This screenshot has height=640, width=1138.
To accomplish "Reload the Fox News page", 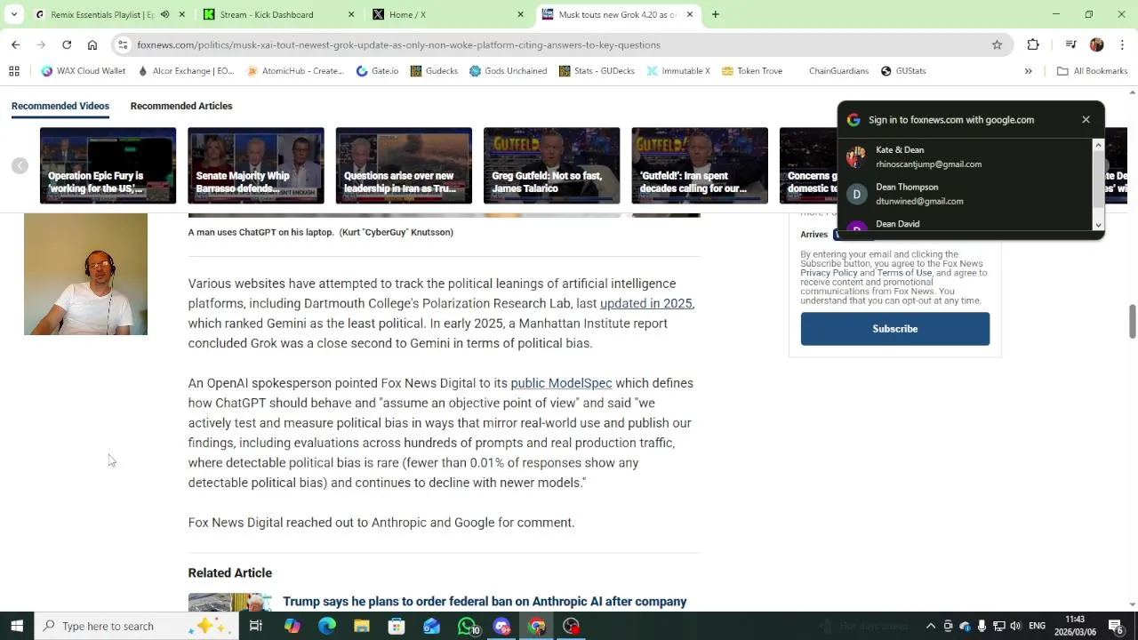I will 67,44.
